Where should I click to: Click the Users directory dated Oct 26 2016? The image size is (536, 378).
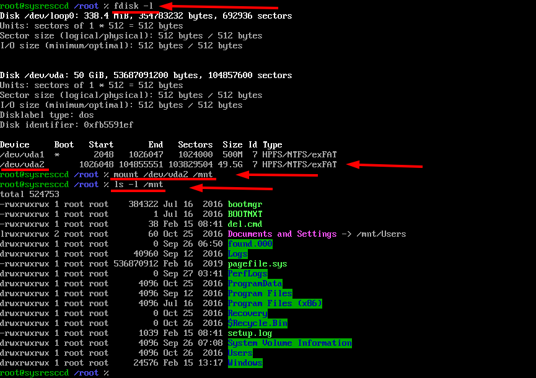[x=240, y=353]
